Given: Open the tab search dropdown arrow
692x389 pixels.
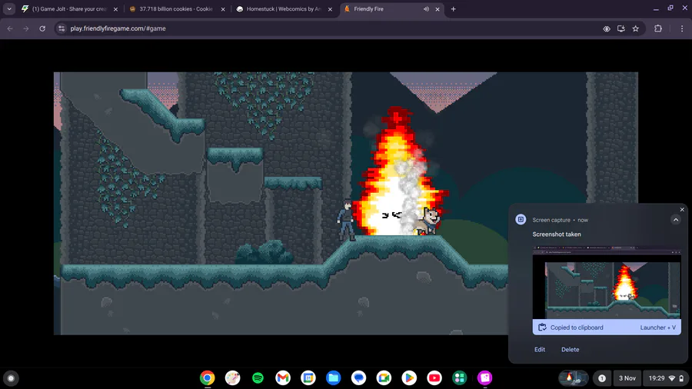Looking at the screenshot, I should 8,8.
